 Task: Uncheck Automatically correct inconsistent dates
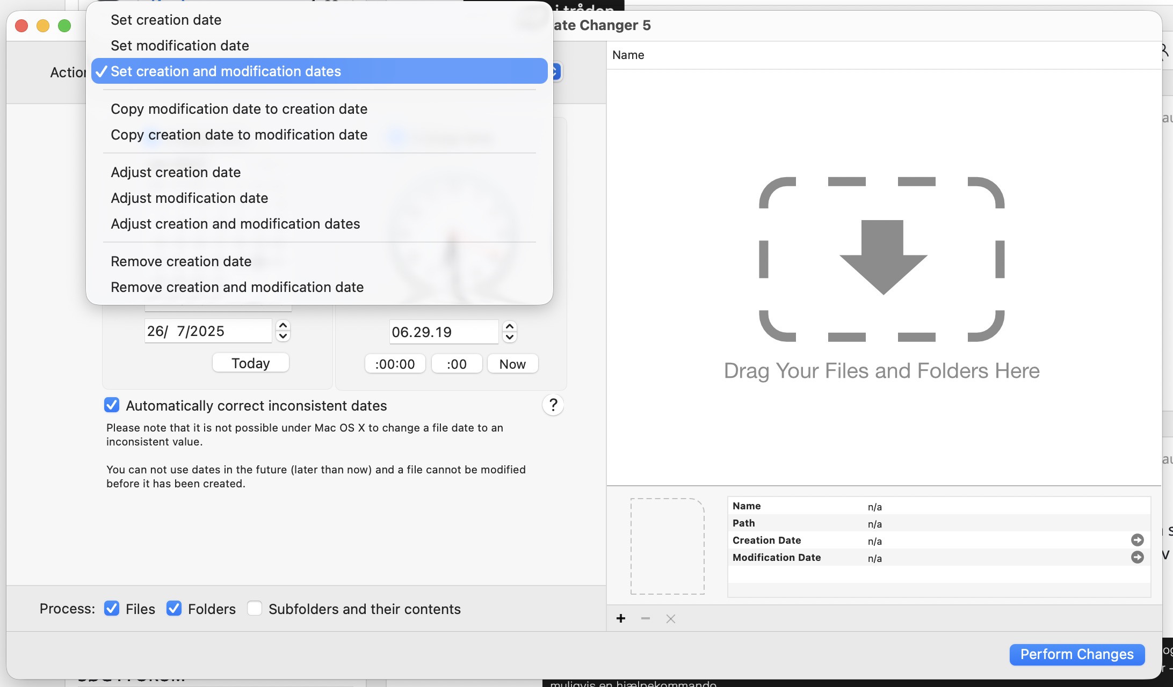112,405
